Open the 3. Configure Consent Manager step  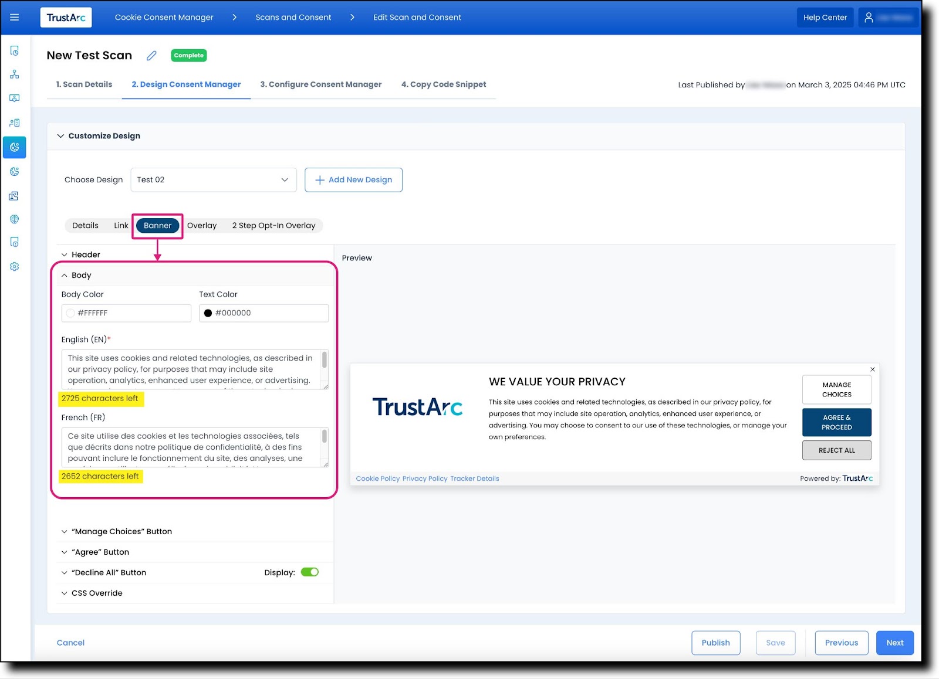point(320,84)
